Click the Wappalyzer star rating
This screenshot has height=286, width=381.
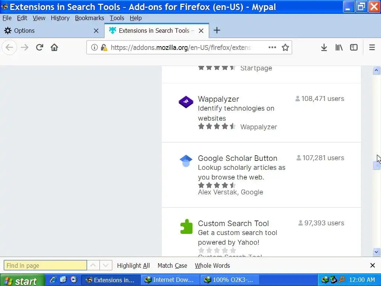coord(217,127)
